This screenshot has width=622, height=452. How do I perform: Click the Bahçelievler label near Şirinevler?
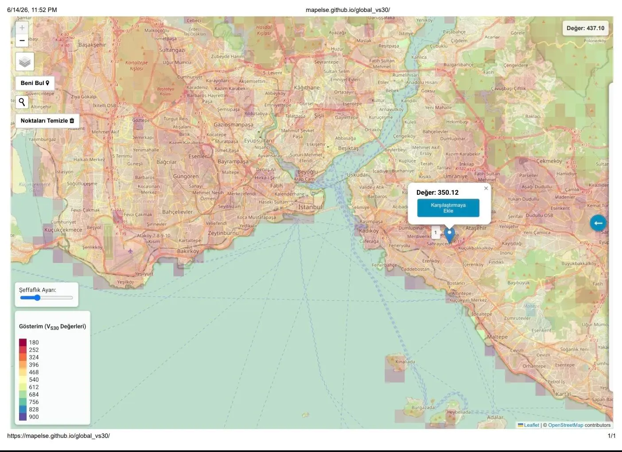point(178,212)
